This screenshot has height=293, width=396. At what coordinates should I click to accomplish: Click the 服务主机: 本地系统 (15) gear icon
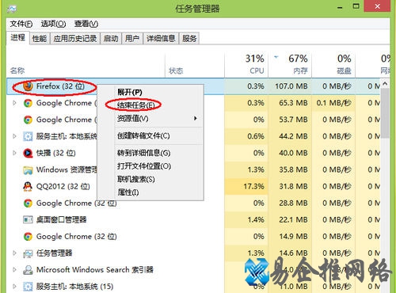28,287
